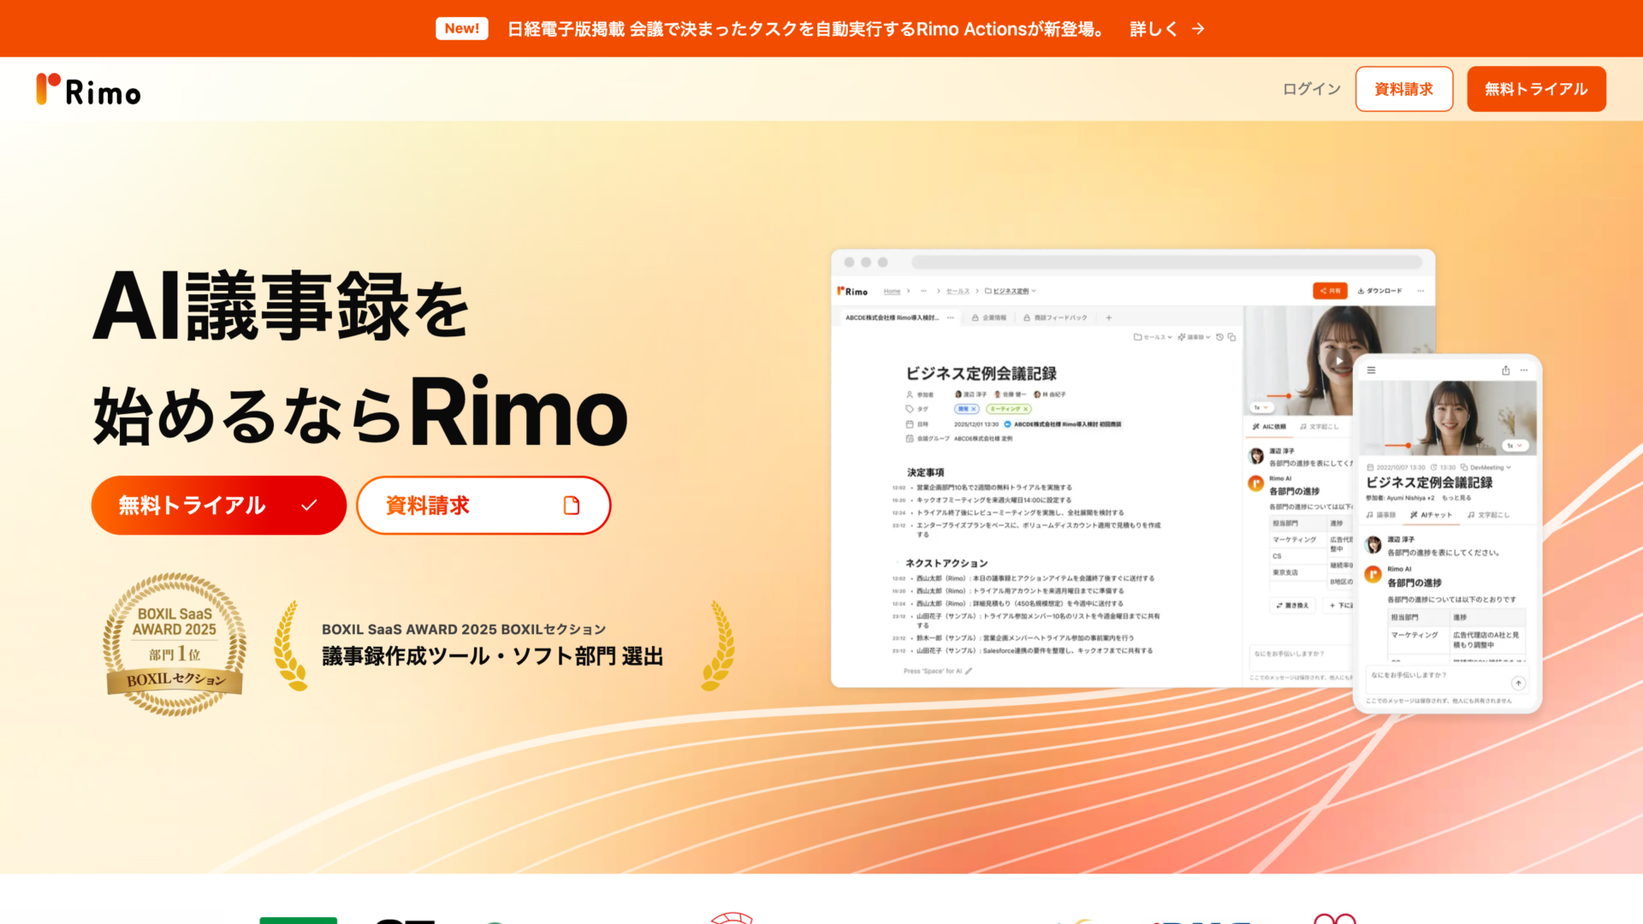Click the 渡辺 淳子 avatar in mobile chat
The width and height of the screenshot is (1643, 924).
[1373, 545]
